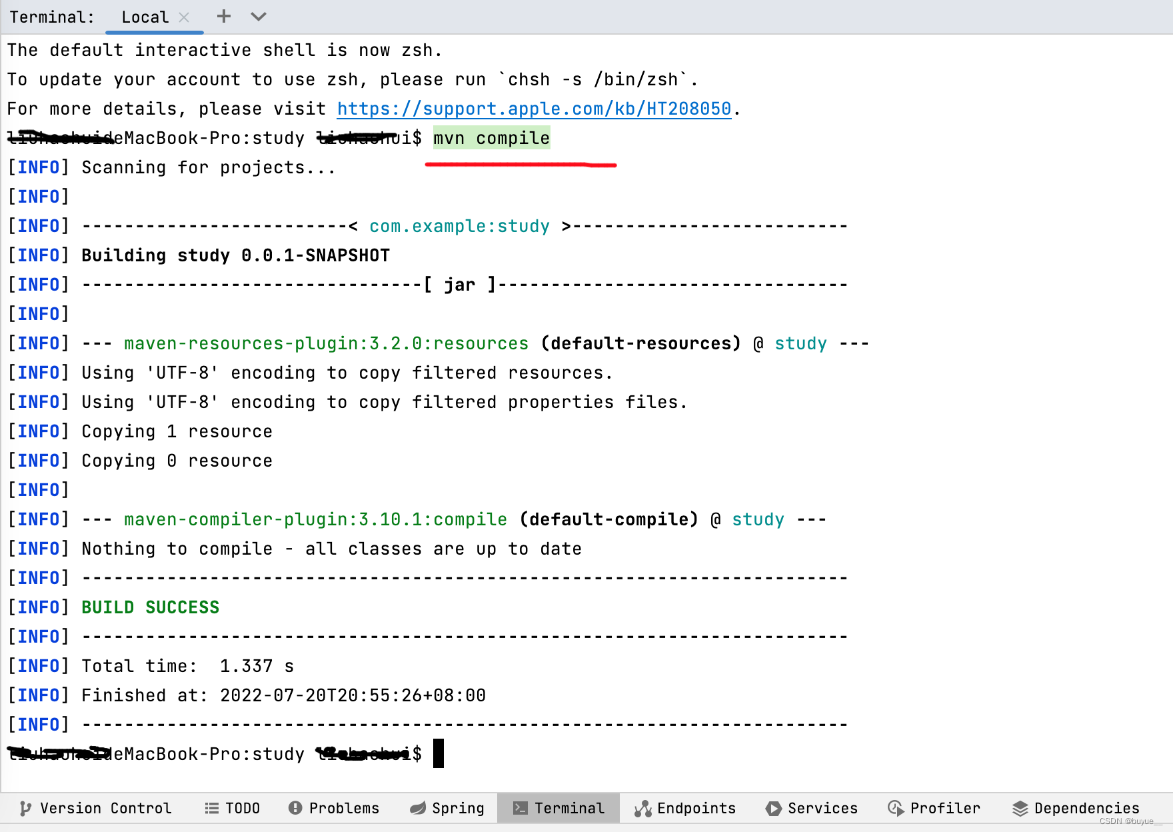Image resolution: width=1173 pixels, height=832 pixels.
Task: Select the Terminal tool window tab
Action: (559, 809)
